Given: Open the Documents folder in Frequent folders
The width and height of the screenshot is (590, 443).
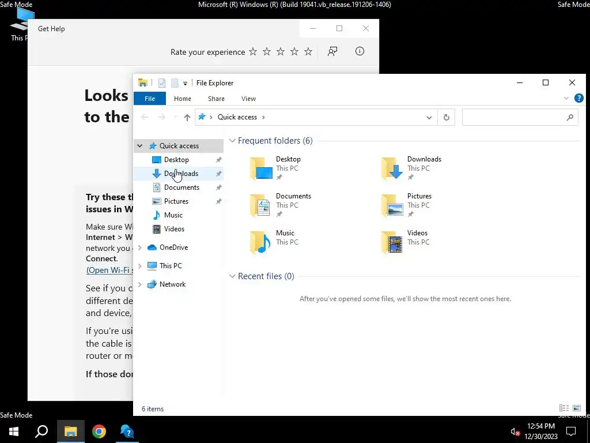Looking at the screenshot, I should point(281,205).
